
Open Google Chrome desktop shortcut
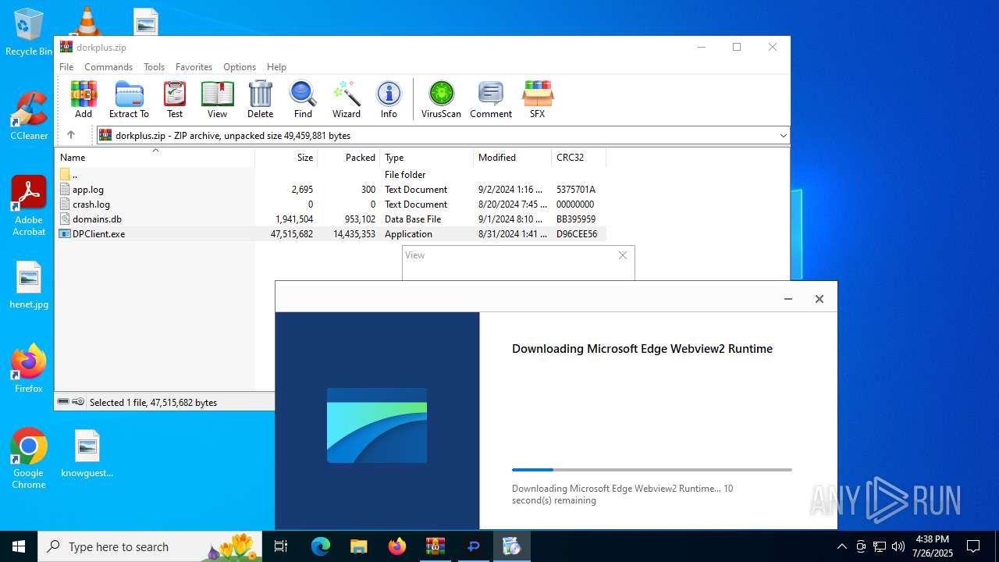29,459
